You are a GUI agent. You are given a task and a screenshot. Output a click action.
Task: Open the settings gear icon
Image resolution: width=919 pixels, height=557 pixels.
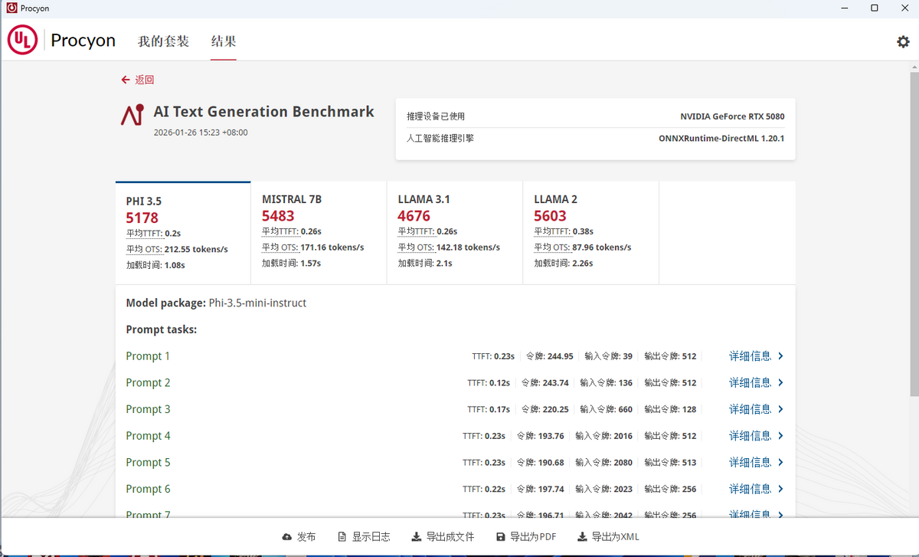pyautogui.click(x=903, y=41)
